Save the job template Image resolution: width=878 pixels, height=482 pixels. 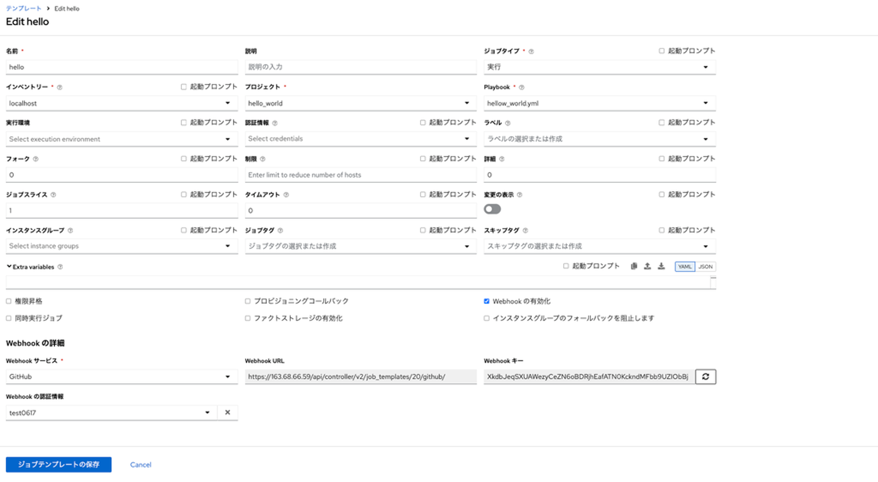58,464
